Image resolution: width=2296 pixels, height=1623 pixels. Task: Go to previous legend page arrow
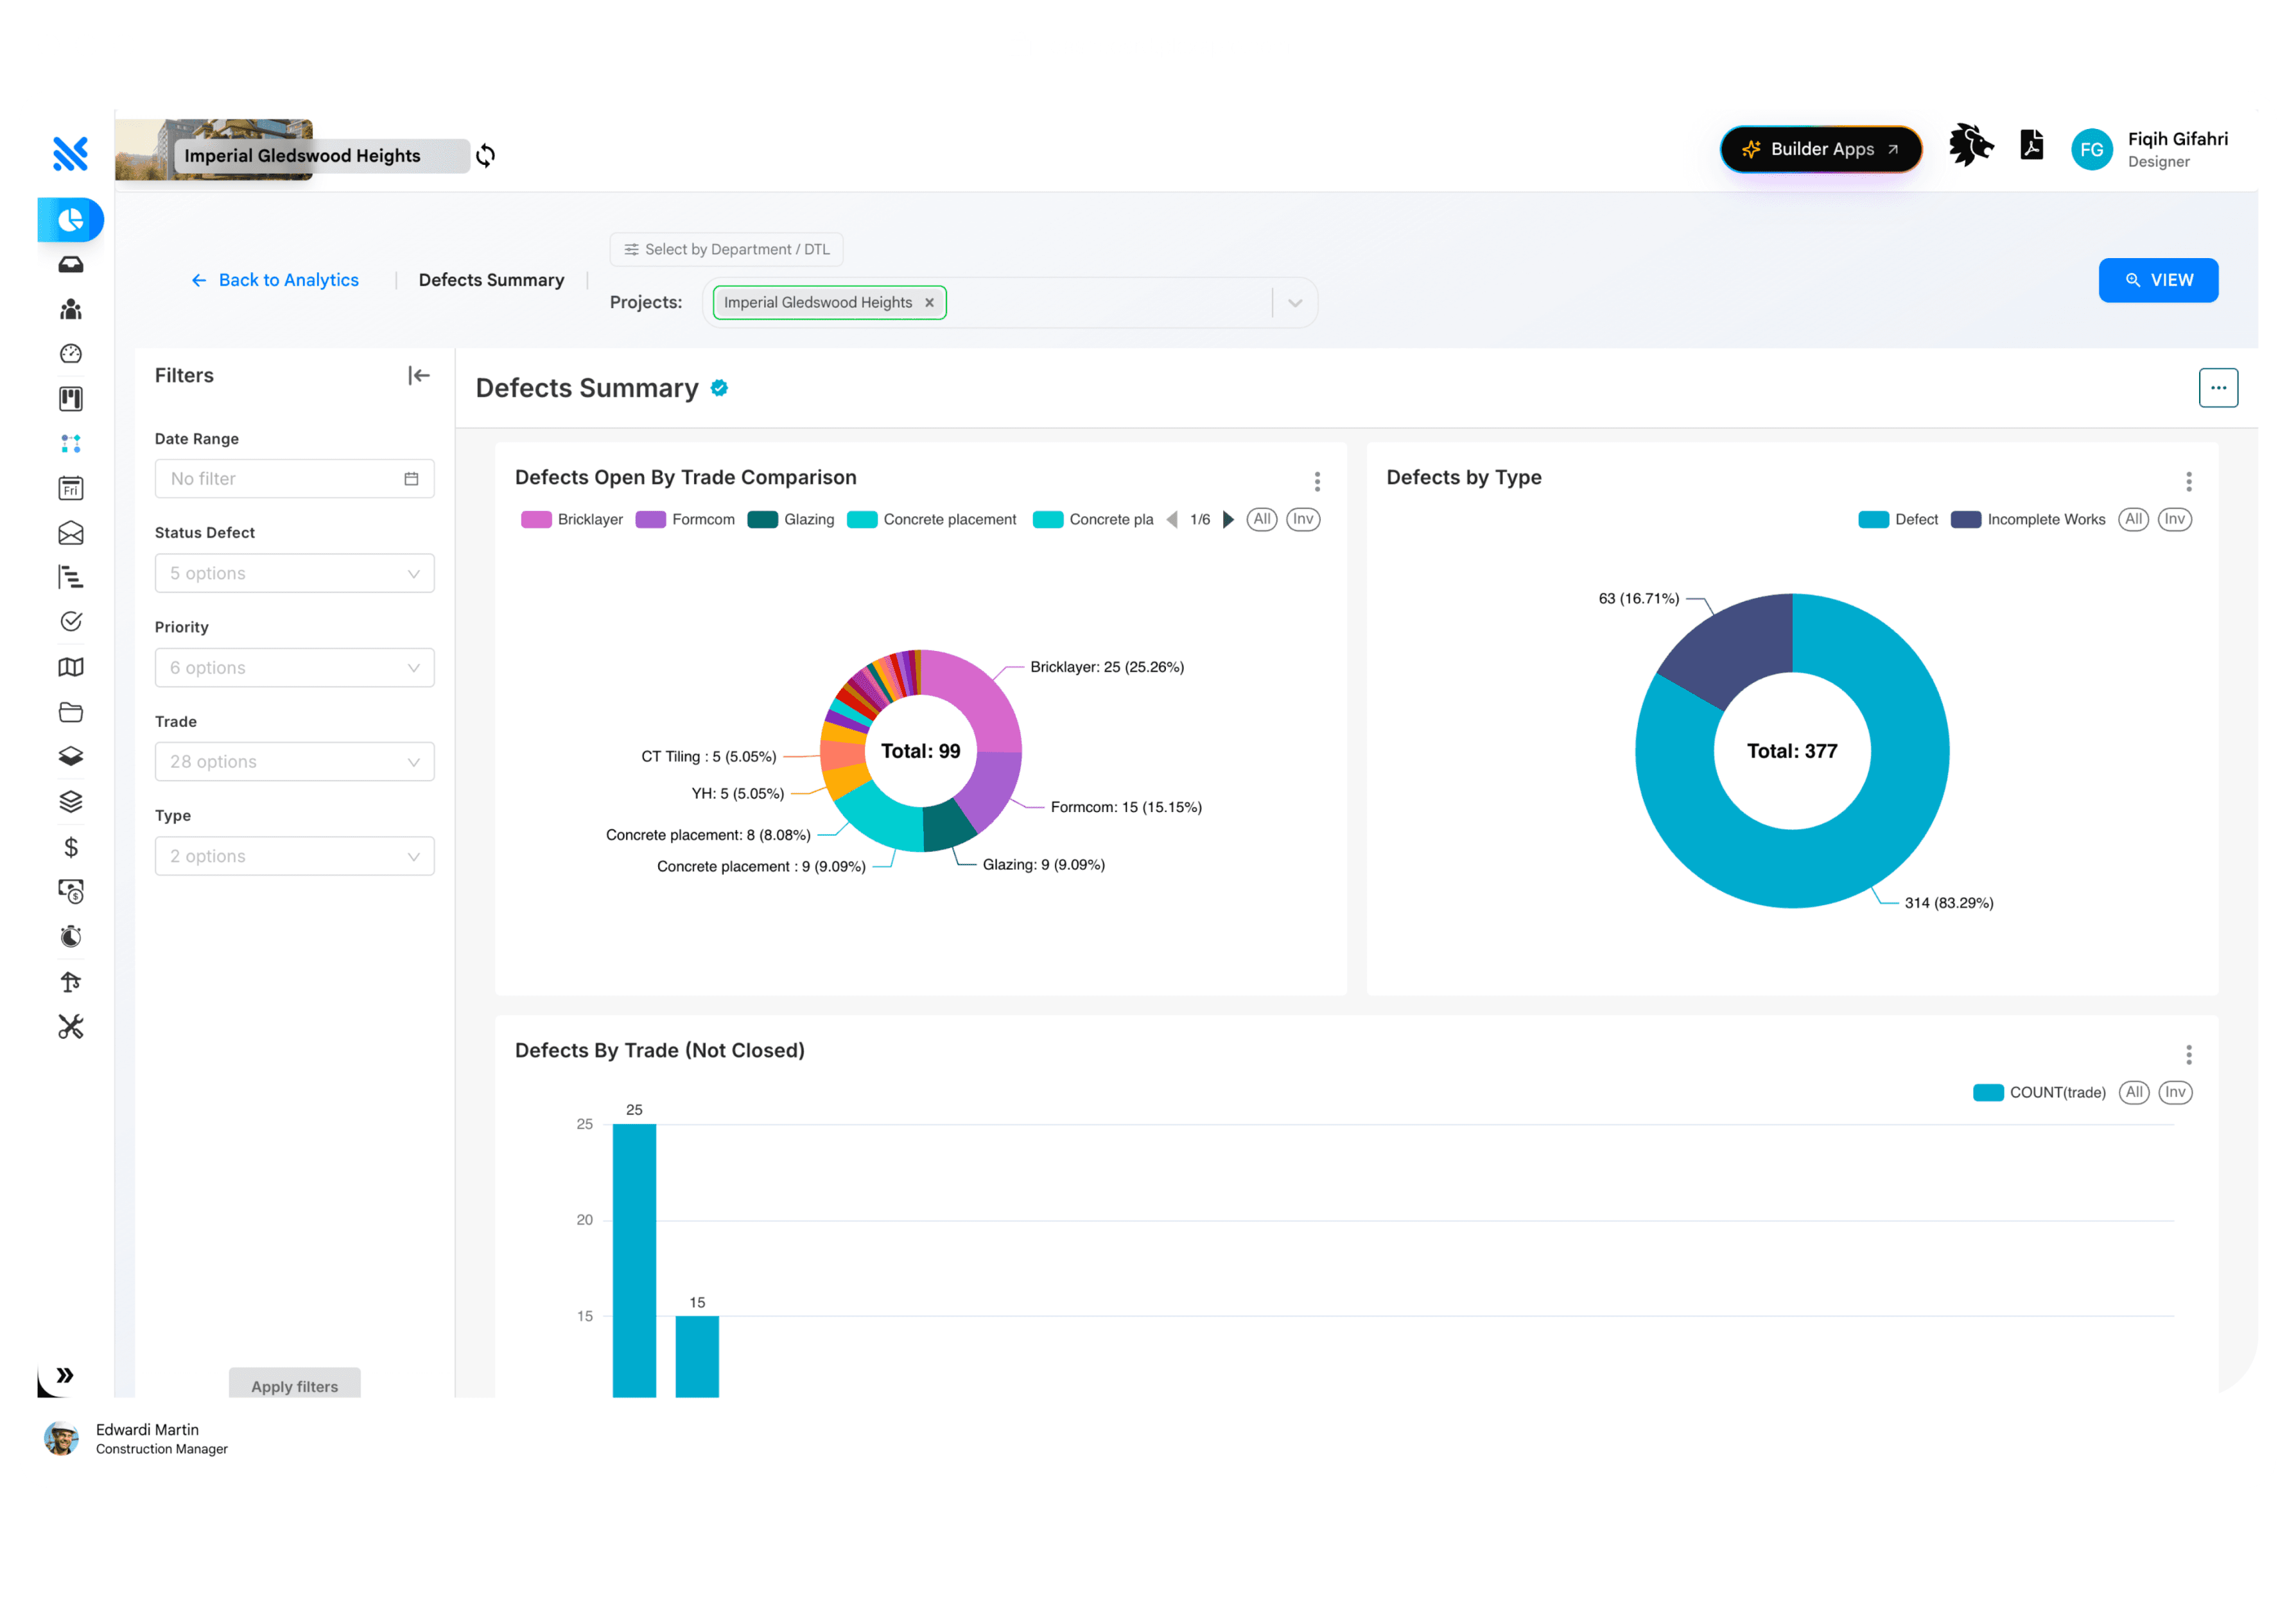pyautogui.click(x=1172, y=519)
